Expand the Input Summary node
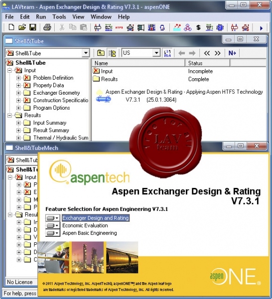The width and height of the screenshot is (272, 299). tap(18, 123)
